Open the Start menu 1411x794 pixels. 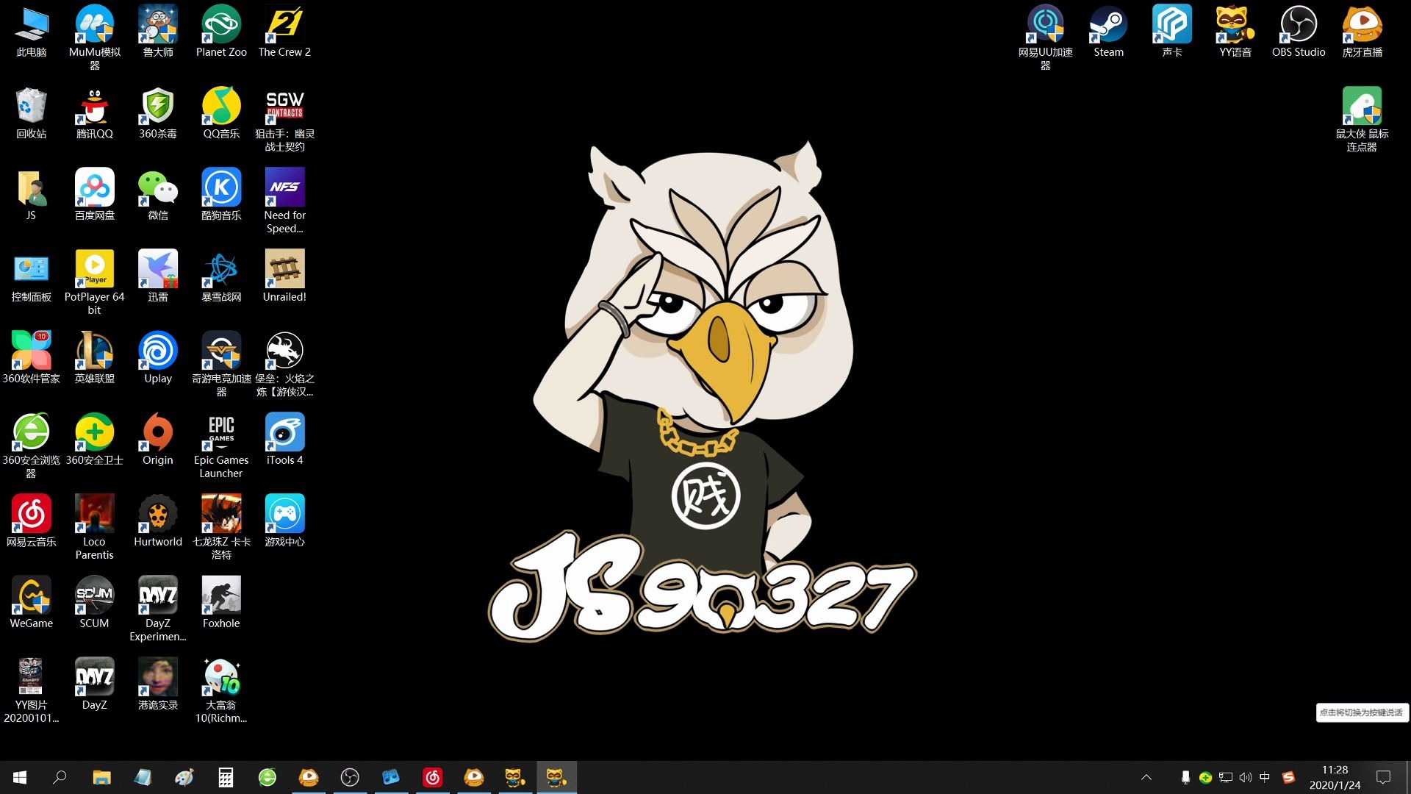click(18, 777)
